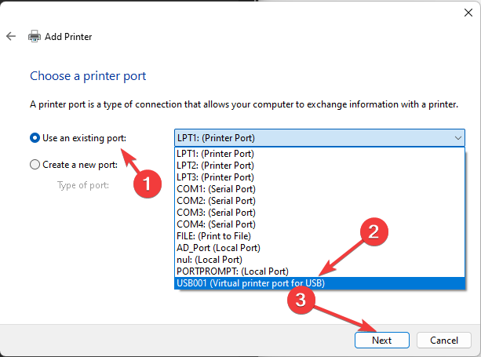Select nul: (Local Port) entry
Viewport: 481px width, 357px height.
pyautogui.click(x=319, y=260)
